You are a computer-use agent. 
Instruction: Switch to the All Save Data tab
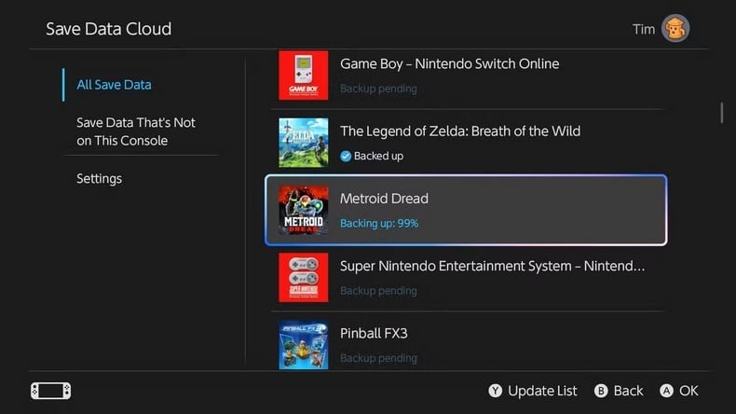pos(114,85)
